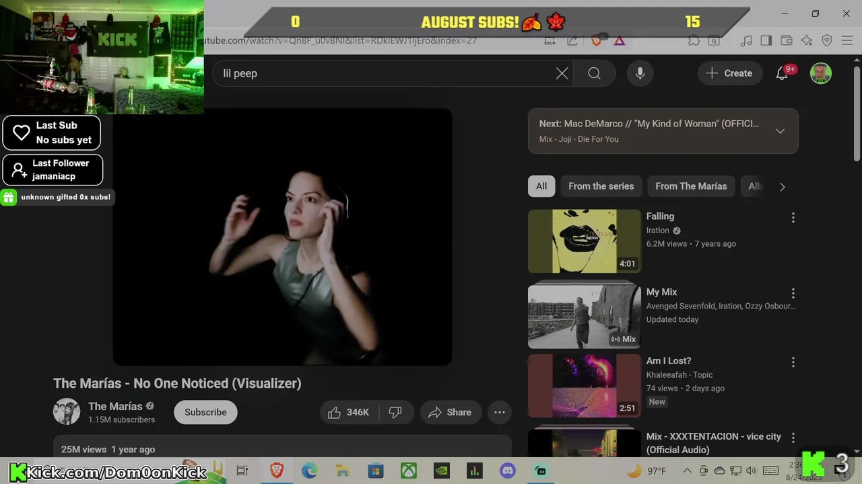Open Task View from taskbar
This screenshot has height=484, width=862.
click(242, 471)
